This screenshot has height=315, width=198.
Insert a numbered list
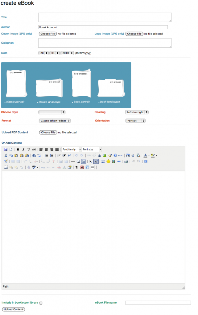52,155
